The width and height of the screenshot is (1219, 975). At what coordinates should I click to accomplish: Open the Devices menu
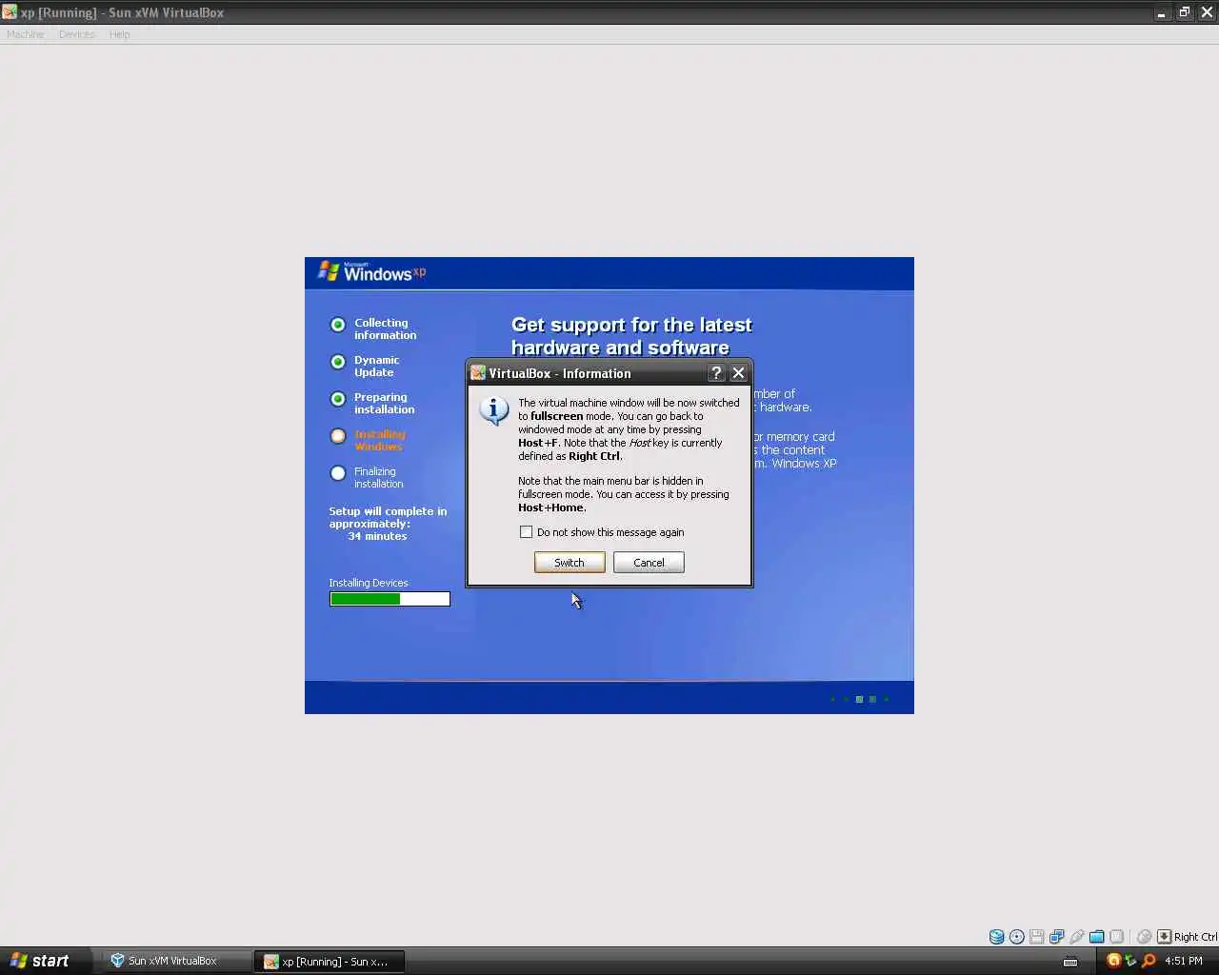(x=77, y=34)
